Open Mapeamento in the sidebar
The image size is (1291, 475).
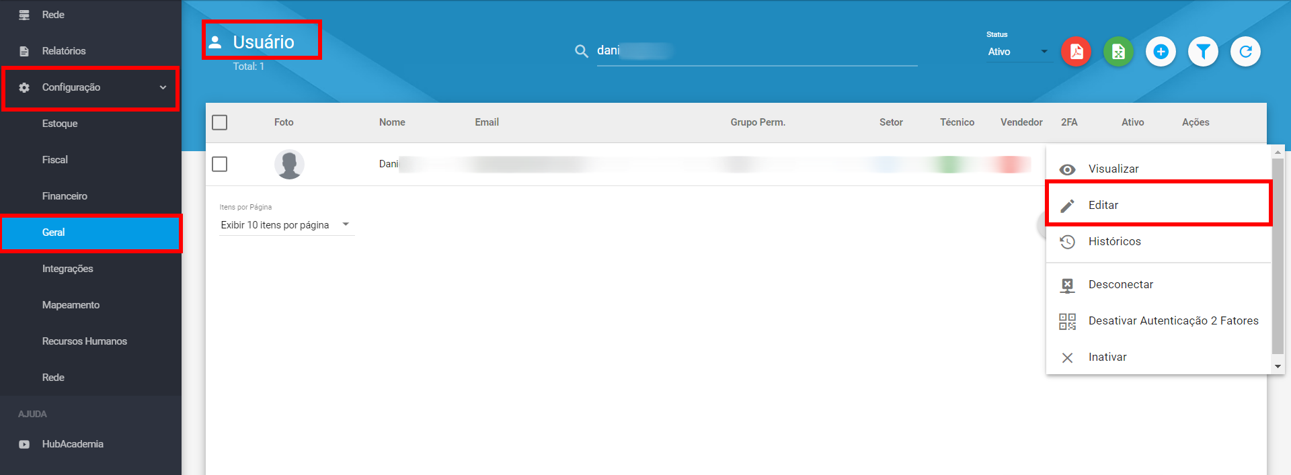[91, 305]
